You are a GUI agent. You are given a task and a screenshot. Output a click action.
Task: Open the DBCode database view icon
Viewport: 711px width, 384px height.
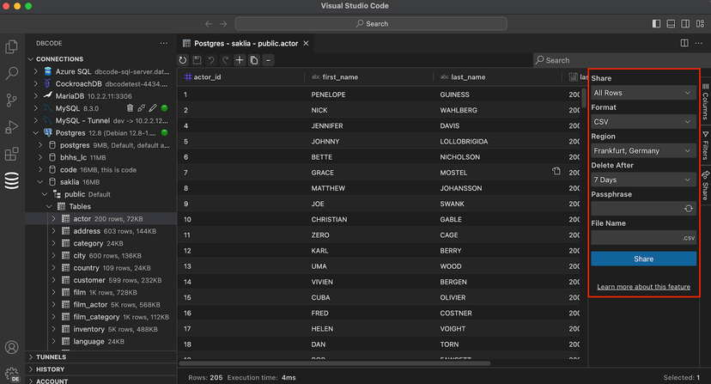click(x=11, y=180)
